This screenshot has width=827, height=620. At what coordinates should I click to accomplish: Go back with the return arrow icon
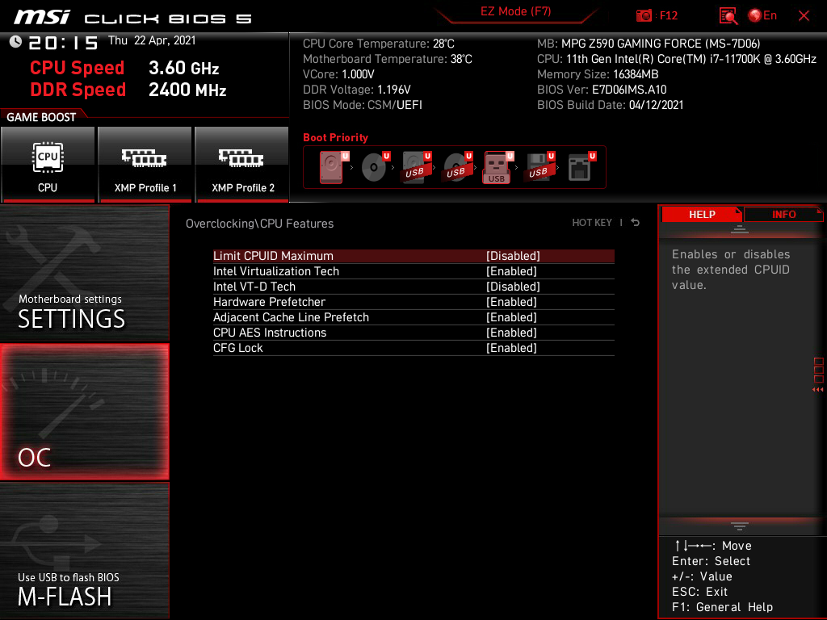click(636, 223)
